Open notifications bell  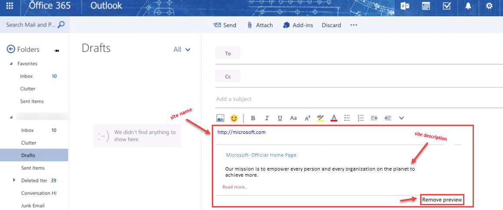[x=469, y=6]
